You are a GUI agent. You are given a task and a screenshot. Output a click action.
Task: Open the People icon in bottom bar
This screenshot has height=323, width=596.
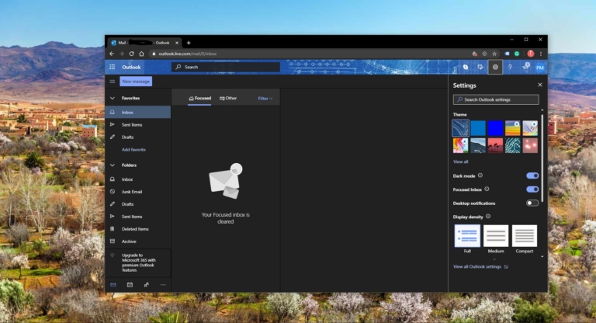(x=147, y=285)
